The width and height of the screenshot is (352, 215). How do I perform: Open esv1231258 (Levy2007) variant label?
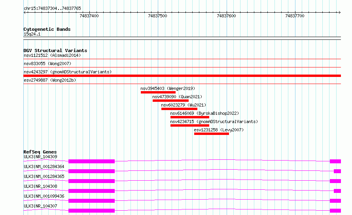pyautogui.click(x=219, y=130)
